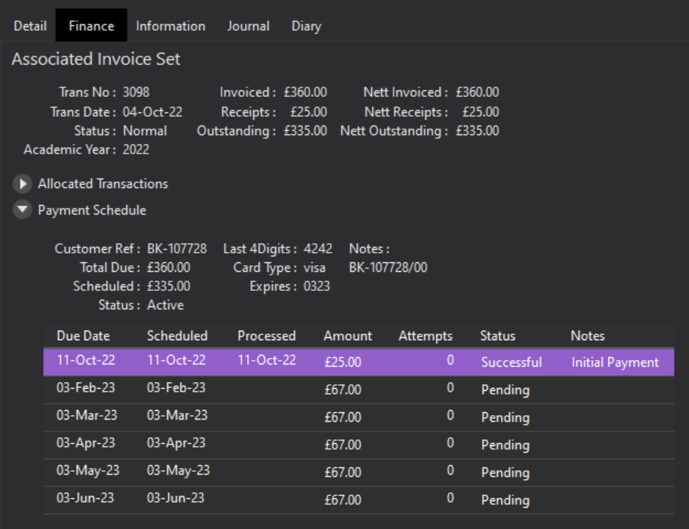Sort by Processed column header
The height and width of the screenshot is (529, 689).
click(x=267, y=336)
